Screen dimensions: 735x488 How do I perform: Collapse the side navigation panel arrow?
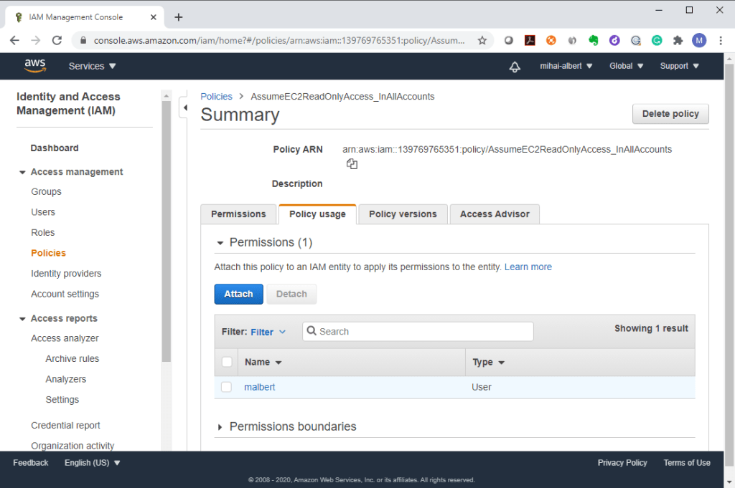184,107
